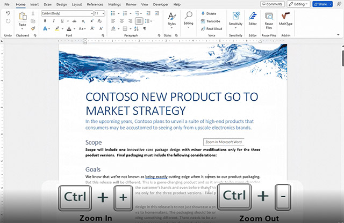
Task: Expand the numbering list dropdown arrow
Action: pyautogui.click(x=131, y=13)
